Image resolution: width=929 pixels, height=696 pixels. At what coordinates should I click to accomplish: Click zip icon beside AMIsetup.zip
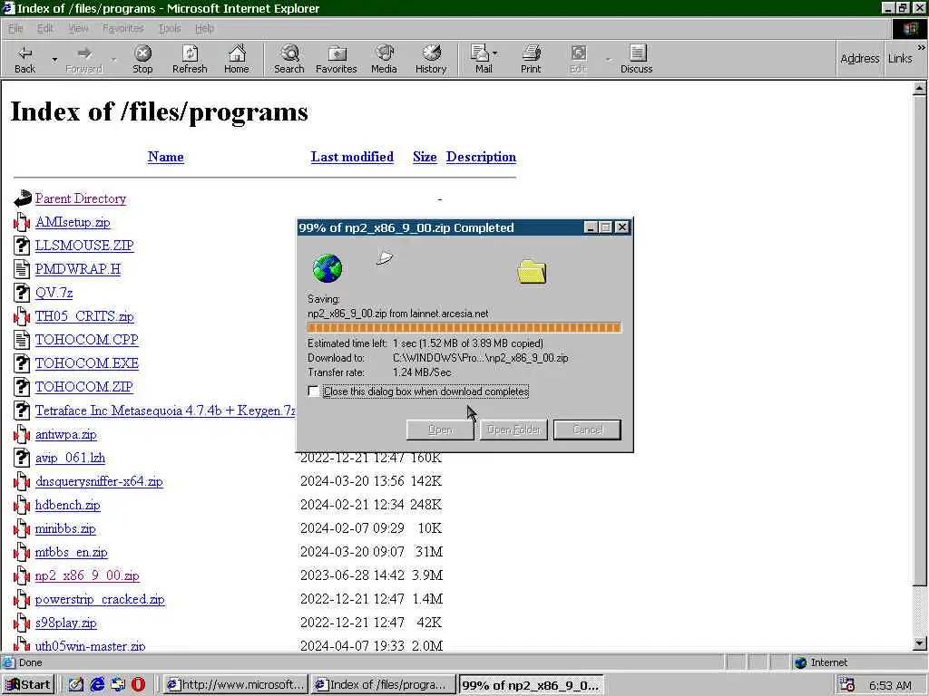point(22,223)
